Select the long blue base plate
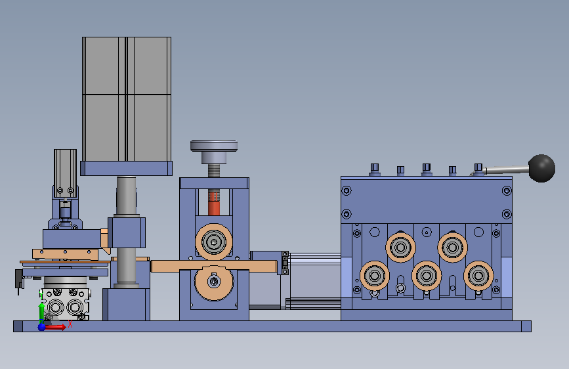Screen dimensions: 569x369 272,326
